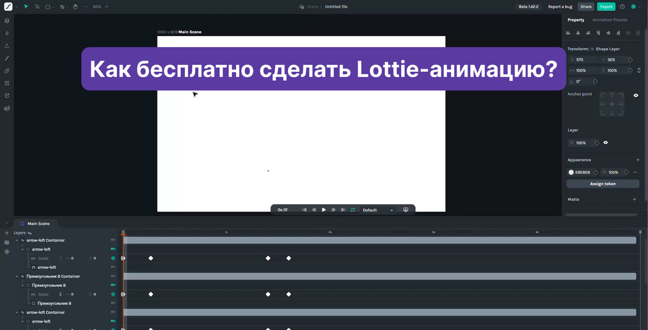The height and width of the screenshot is (330, 648).
Task: Select the Hand tool in the toolbar
Action: point(75,6)
